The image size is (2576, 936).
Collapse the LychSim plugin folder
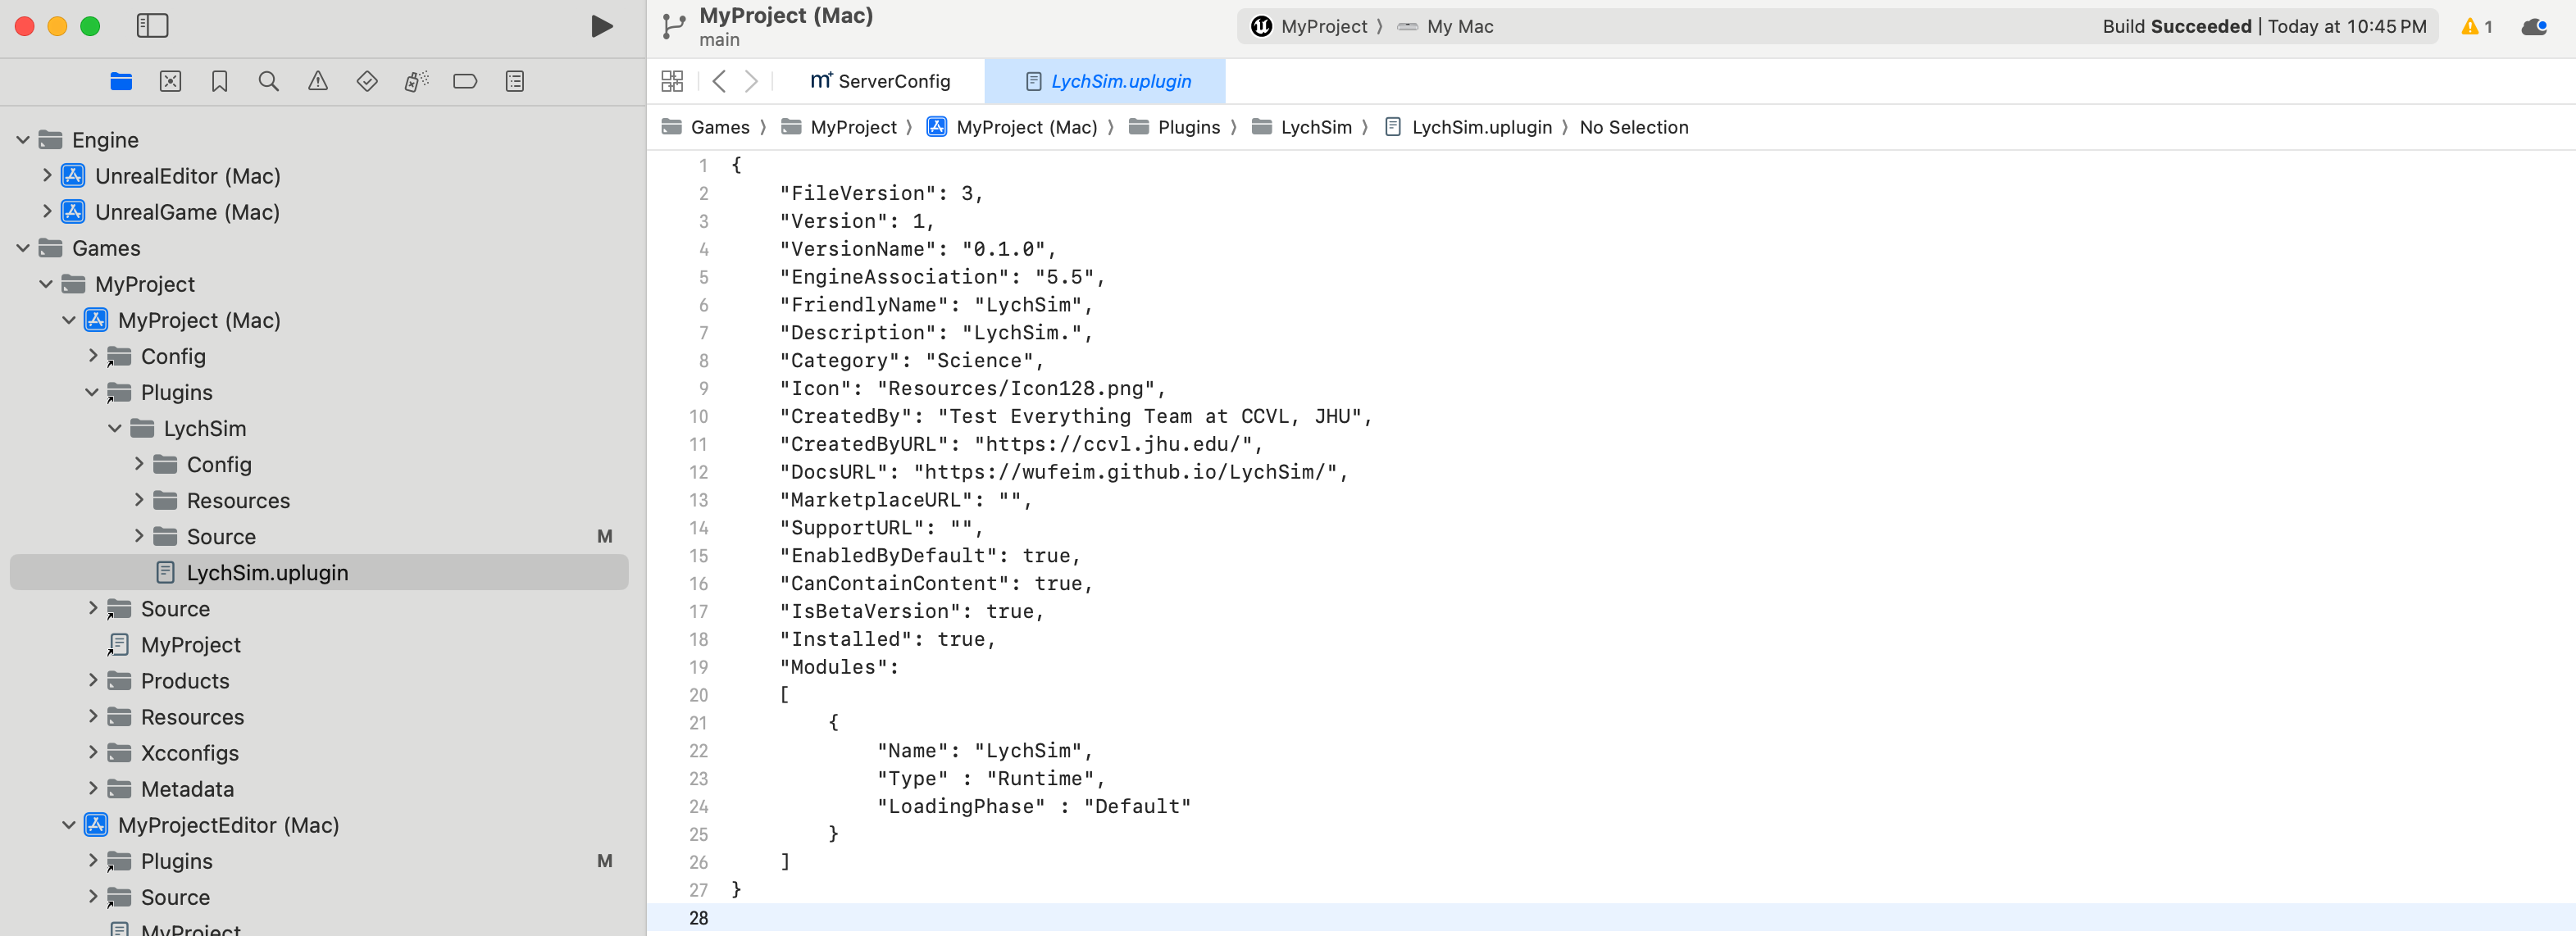[x=115, y=428]
